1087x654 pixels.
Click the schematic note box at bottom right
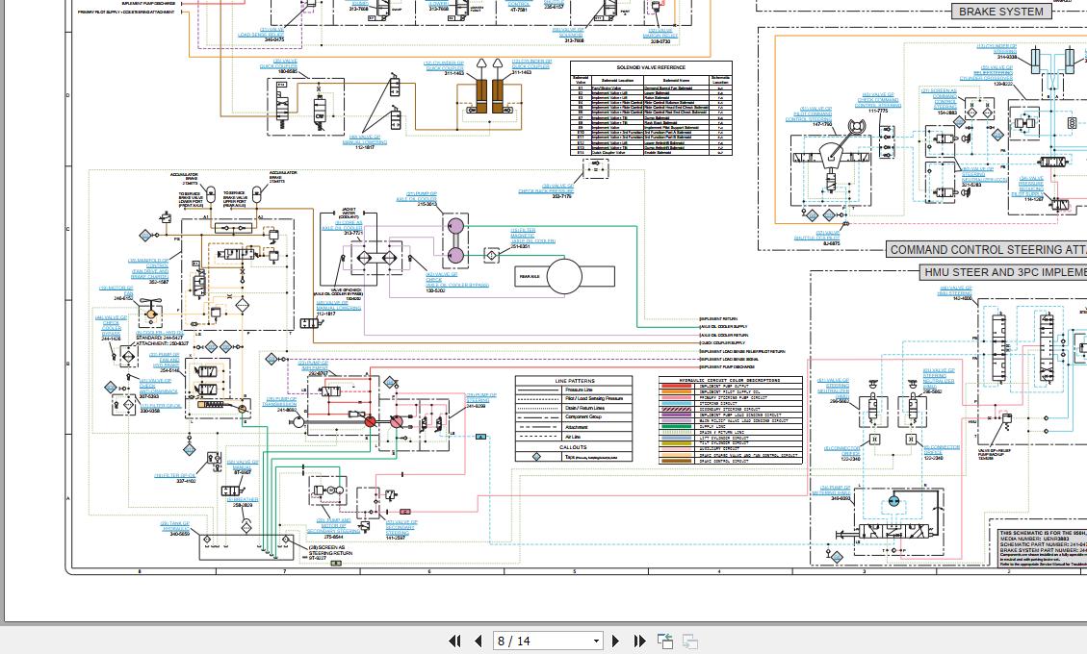pyautogui.click(x=1040, y=548)
